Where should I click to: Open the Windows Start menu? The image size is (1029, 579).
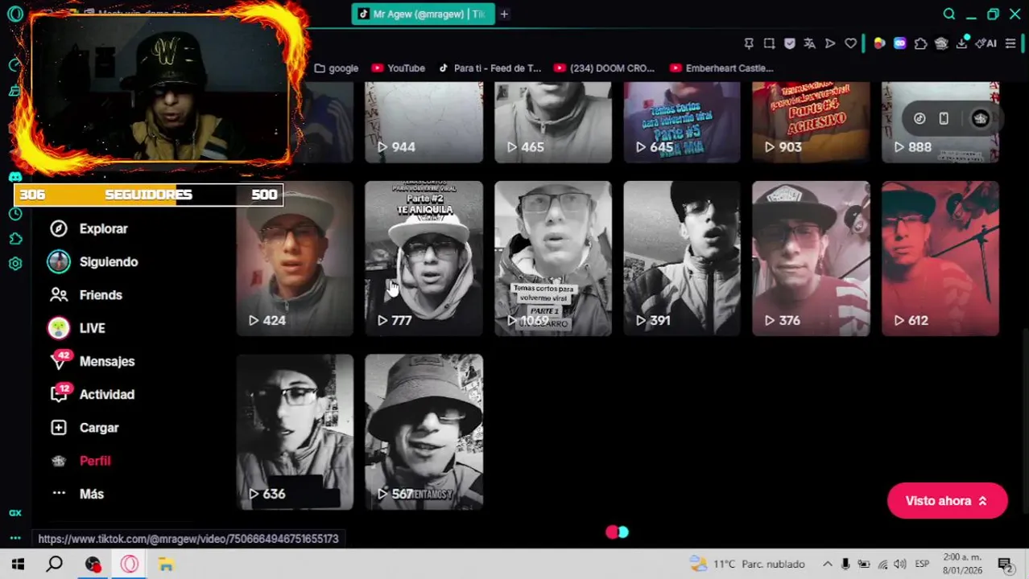18,565
